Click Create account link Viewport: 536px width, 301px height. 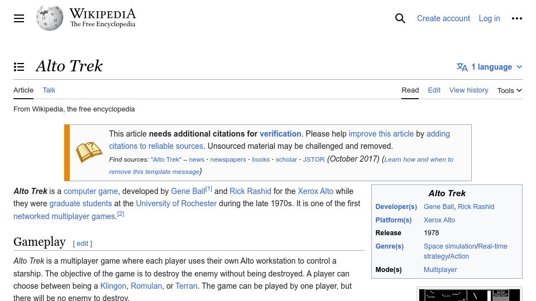coord(443,18)
